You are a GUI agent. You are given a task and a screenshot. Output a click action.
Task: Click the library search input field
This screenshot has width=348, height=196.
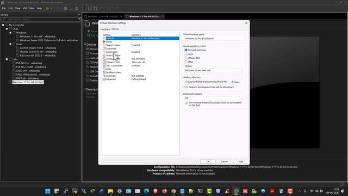coord(40,19)
